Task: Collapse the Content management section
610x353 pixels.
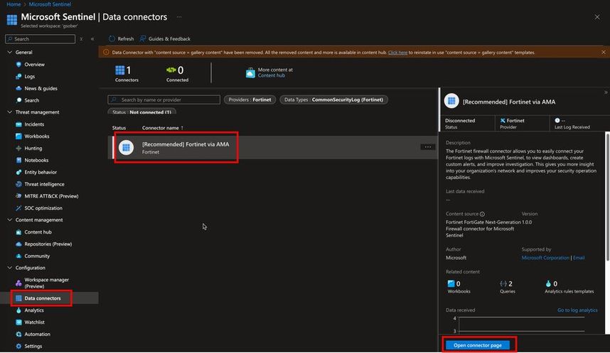Action: [x=10, y=220]
